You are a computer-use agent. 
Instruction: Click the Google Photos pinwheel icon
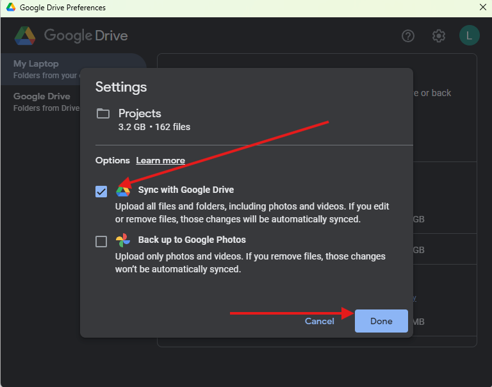click(123, 240)
